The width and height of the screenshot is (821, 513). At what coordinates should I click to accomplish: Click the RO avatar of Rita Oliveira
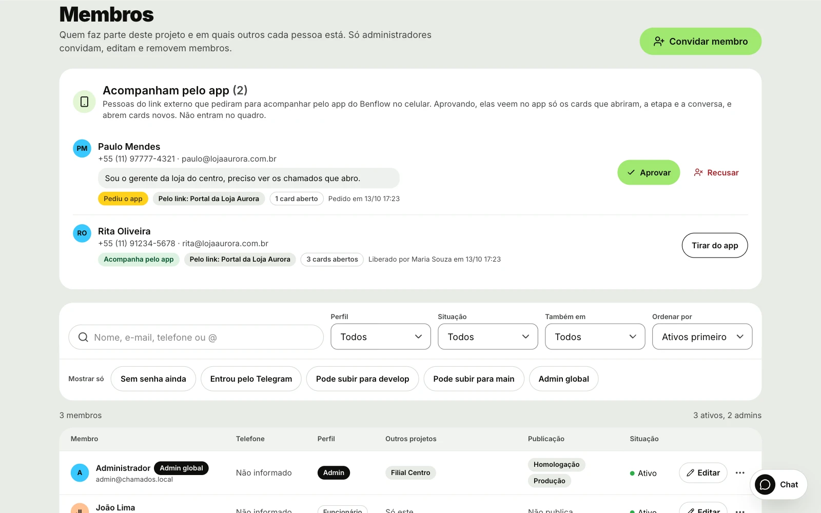(82, 233)
